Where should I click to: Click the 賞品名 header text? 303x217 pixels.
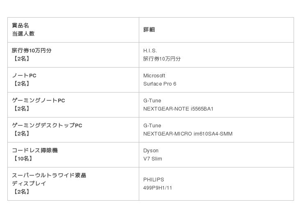click(20, 25)
